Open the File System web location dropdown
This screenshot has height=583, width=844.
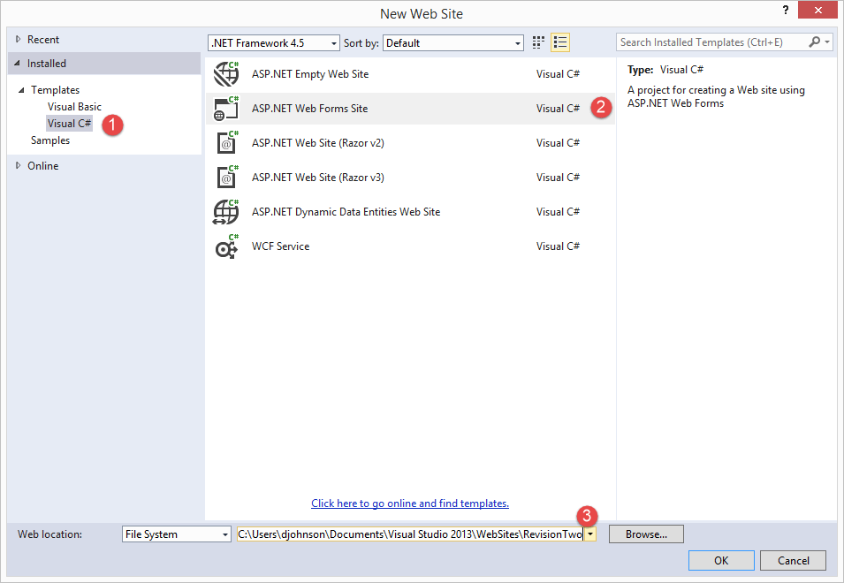point(177,534)
